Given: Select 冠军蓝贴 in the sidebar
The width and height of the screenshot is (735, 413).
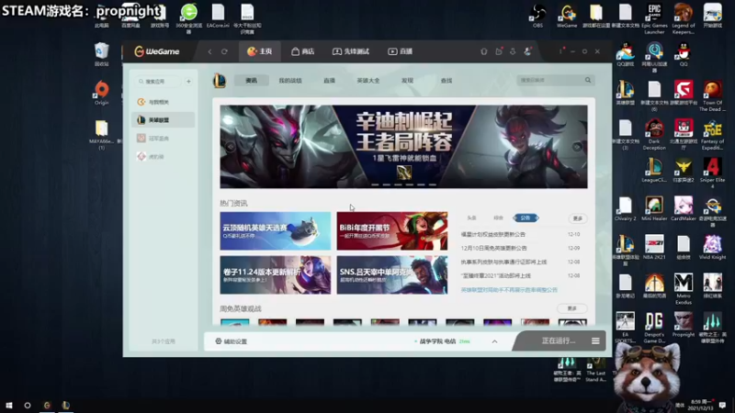Looking at the screenshot, I should 163,139.
